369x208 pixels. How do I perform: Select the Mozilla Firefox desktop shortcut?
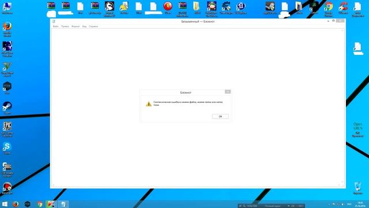click(x=7, y=29)
